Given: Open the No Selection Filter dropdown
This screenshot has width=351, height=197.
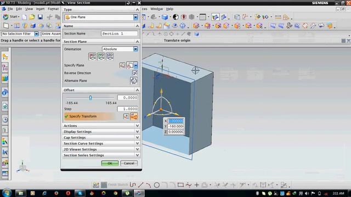Looking at the screenshot, I should pyautogui.click(x=36, y=34).
